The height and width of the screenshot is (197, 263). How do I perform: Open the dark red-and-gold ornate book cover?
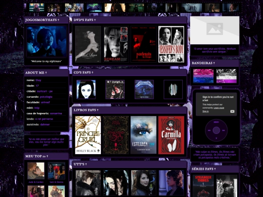(116, 135)
